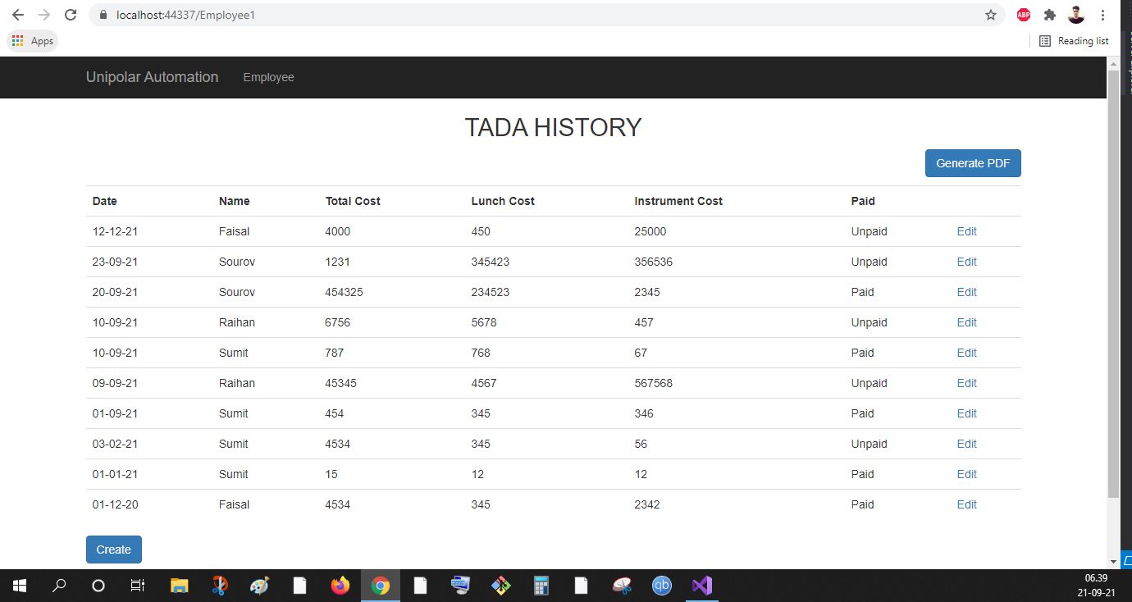Open qBittorrent from the taskbar

pos(662,585)
